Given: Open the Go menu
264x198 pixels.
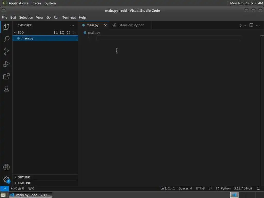Looking at the screenshot, I should tap(48, 17).
